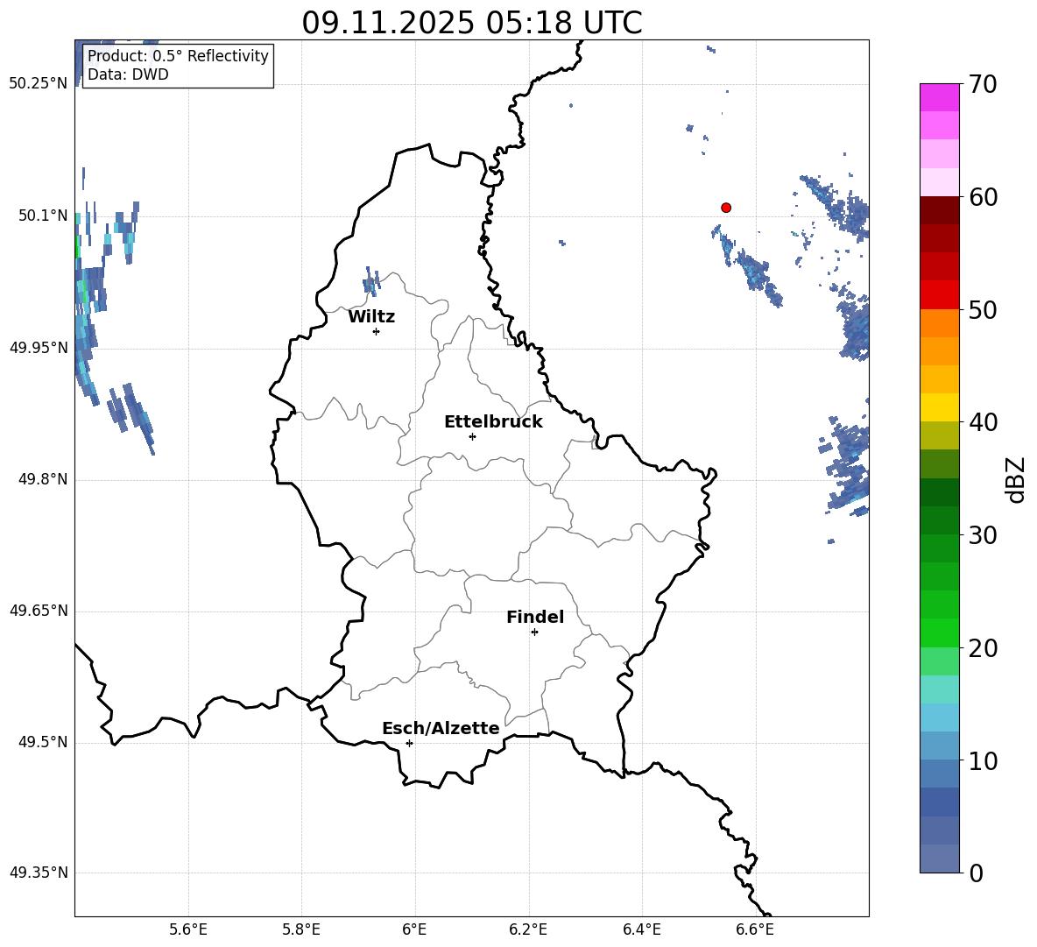1037x947 pixels.
Task: Click the 49.95°N latitude label
Action: [39, 347]
